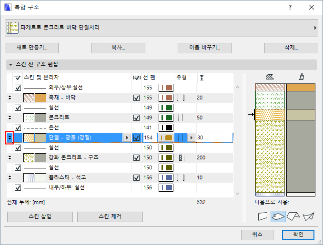Toggle checkbox for 은선 separator line
The height and width of the screenshot is (245, 323).
(x=18, y=128)
